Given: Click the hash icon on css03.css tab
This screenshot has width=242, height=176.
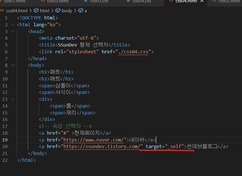Looking at the screenshot, I should click(x=85, y=1).
